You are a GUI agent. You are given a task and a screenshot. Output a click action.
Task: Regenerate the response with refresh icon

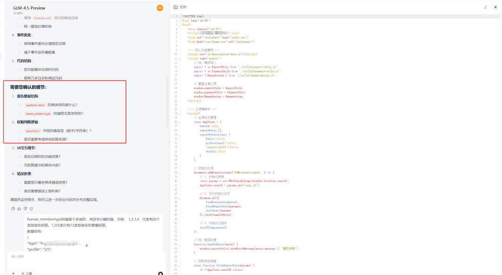[31, 209]
